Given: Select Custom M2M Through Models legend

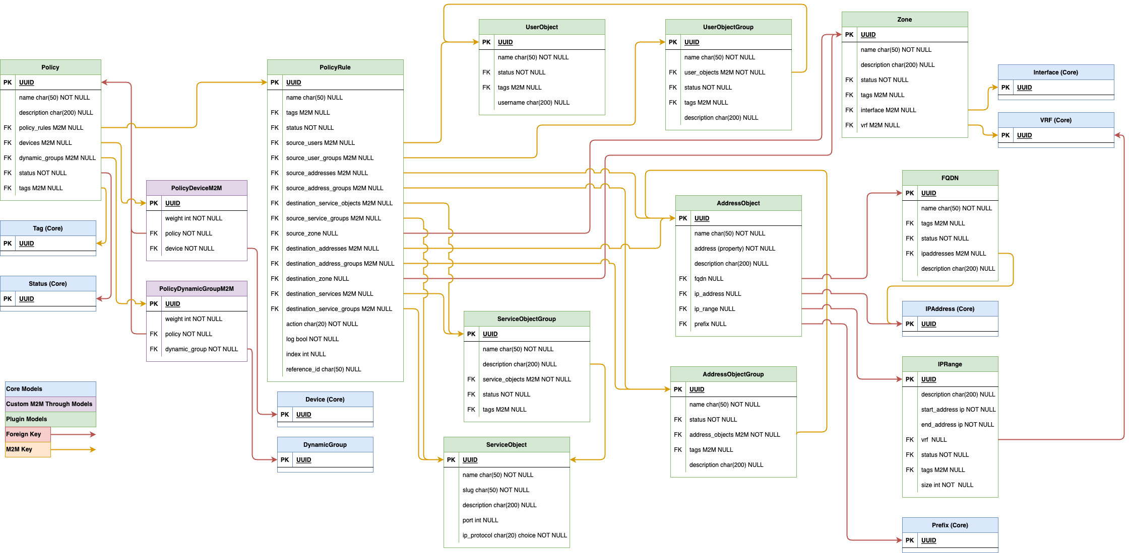Looking at the screenshot, I should click(x=50, y=404).
